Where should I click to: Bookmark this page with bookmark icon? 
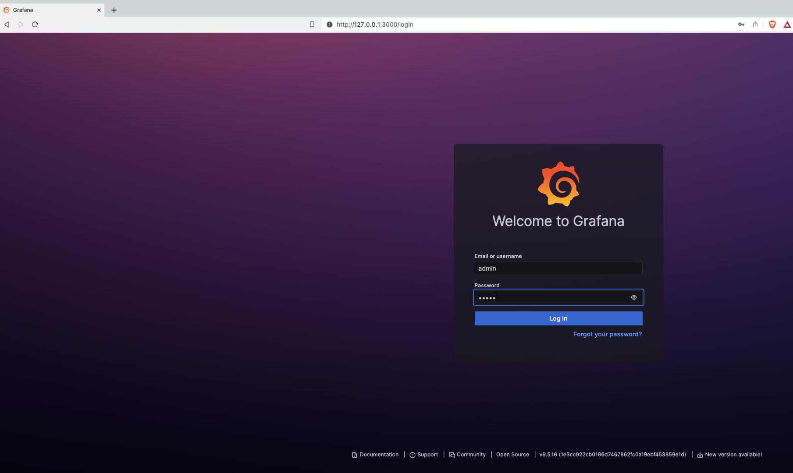312,25
